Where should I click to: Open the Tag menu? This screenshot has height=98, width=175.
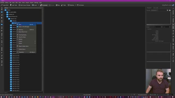point(10,2)
